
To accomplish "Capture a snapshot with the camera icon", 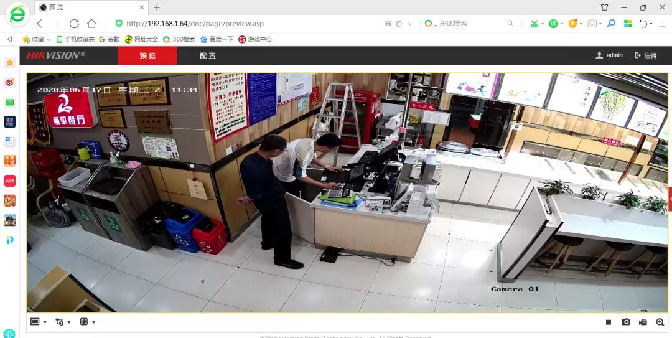I will [x=626, y=322].
